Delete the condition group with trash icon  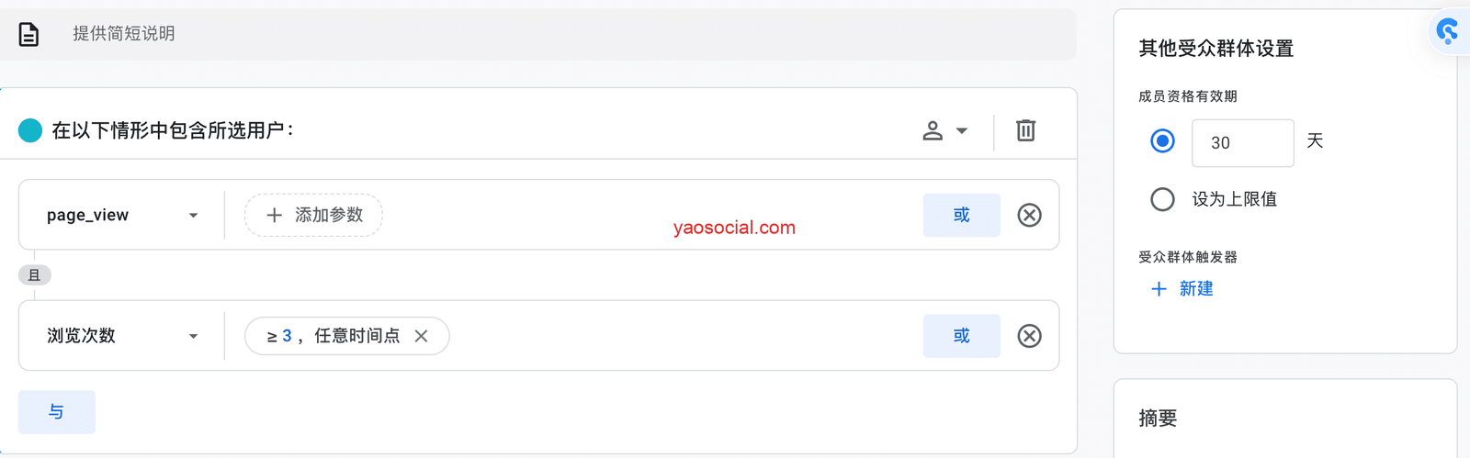(1025, 130)
